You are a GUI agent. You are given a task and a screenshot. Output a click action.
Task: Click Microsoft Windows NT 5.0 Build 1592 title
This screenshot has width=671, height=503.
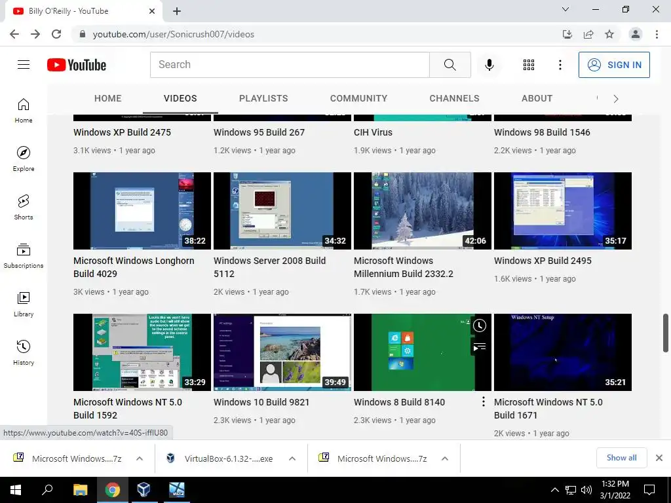(x=128, y=409)
